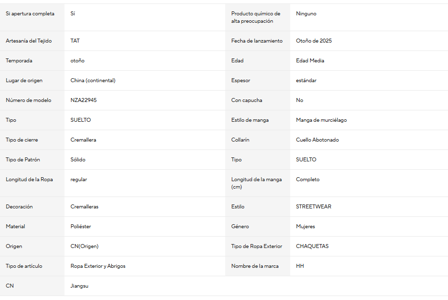Click the CHAQUETAS outerwear type value
The image size is (448, 300).
[x=312, y=246]
